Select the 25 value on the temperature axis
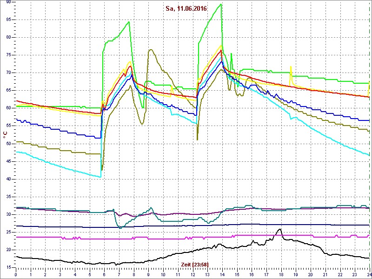This screenshot has width=372, height=279. (x=9, y=232)
